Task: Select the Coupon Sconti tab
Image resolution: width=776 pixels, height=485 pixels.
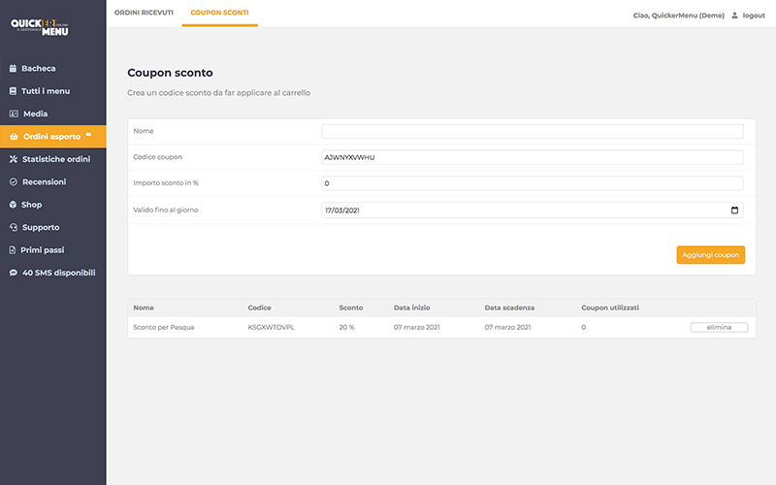Action: pos(220,13)
